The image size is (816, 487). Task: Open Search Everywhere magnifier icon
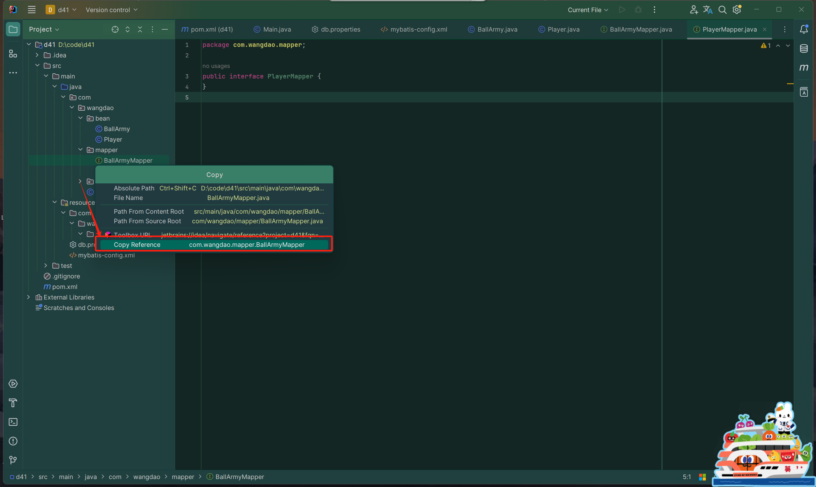[x=722, y=10]
